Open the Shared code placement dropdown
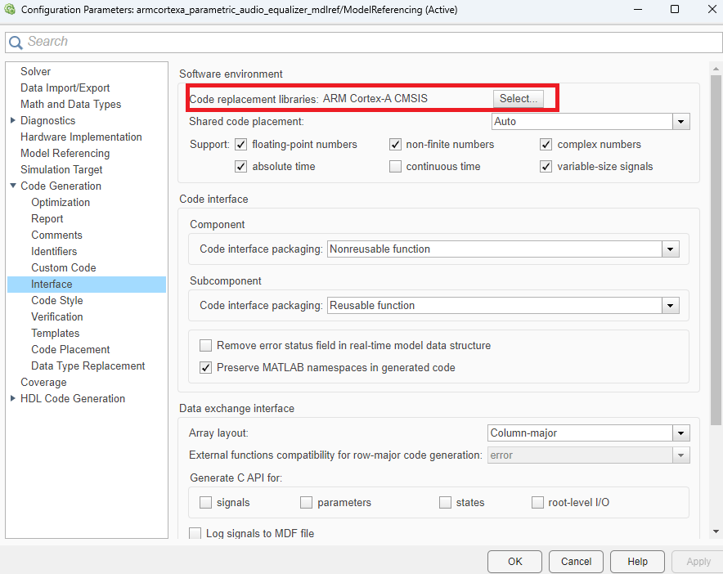 [x=680, y=121]
